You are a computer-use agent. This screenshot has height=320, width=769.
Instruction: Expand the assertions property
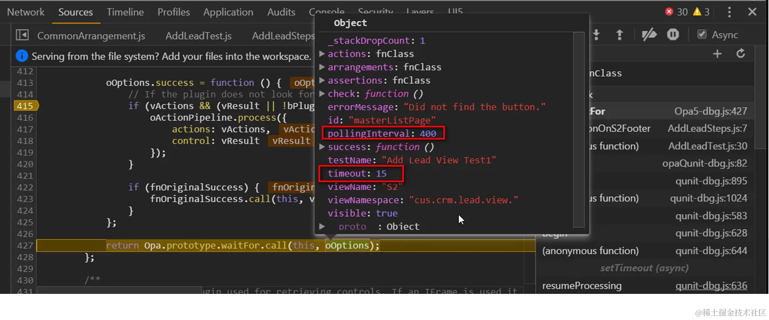point(322,81)
